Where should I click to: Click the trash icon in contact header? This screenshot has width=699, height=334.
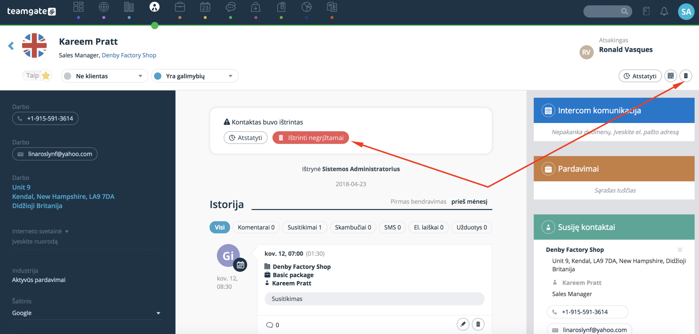[686, 76]
